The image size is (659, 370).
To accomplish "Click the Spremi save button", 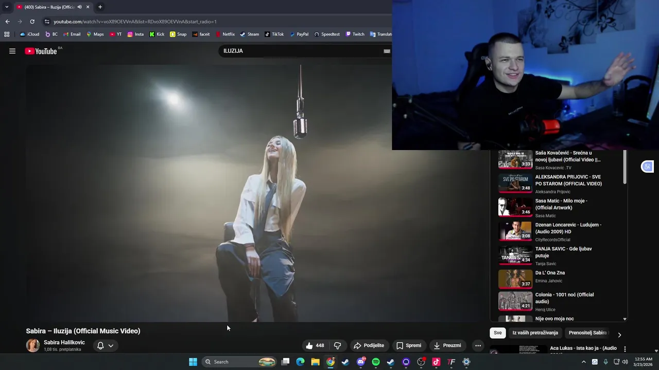I will [409, 345].
